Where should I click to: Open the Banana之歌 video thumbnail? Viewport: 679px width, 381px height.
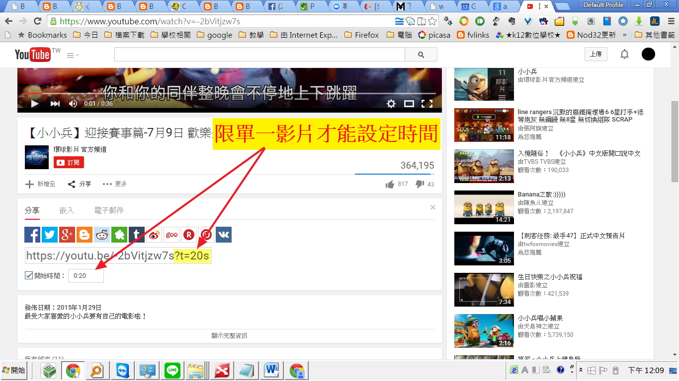point(484,207)
